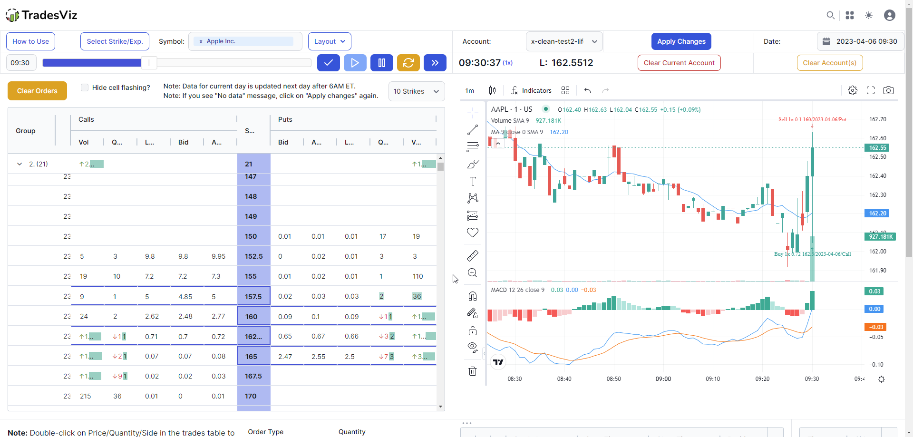
Task: Click the Apply Changes button
Action: [x=681, y=41]
